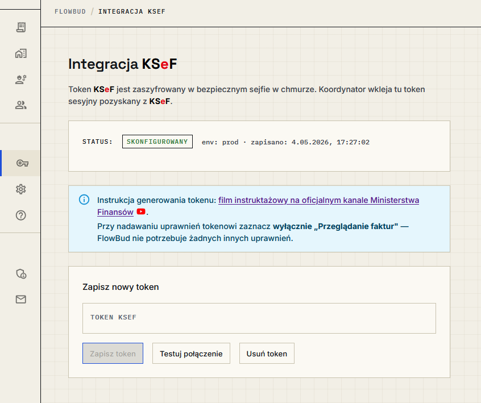
Task: Click the Testuj połączenie button
Action: [x=191, y=354]
